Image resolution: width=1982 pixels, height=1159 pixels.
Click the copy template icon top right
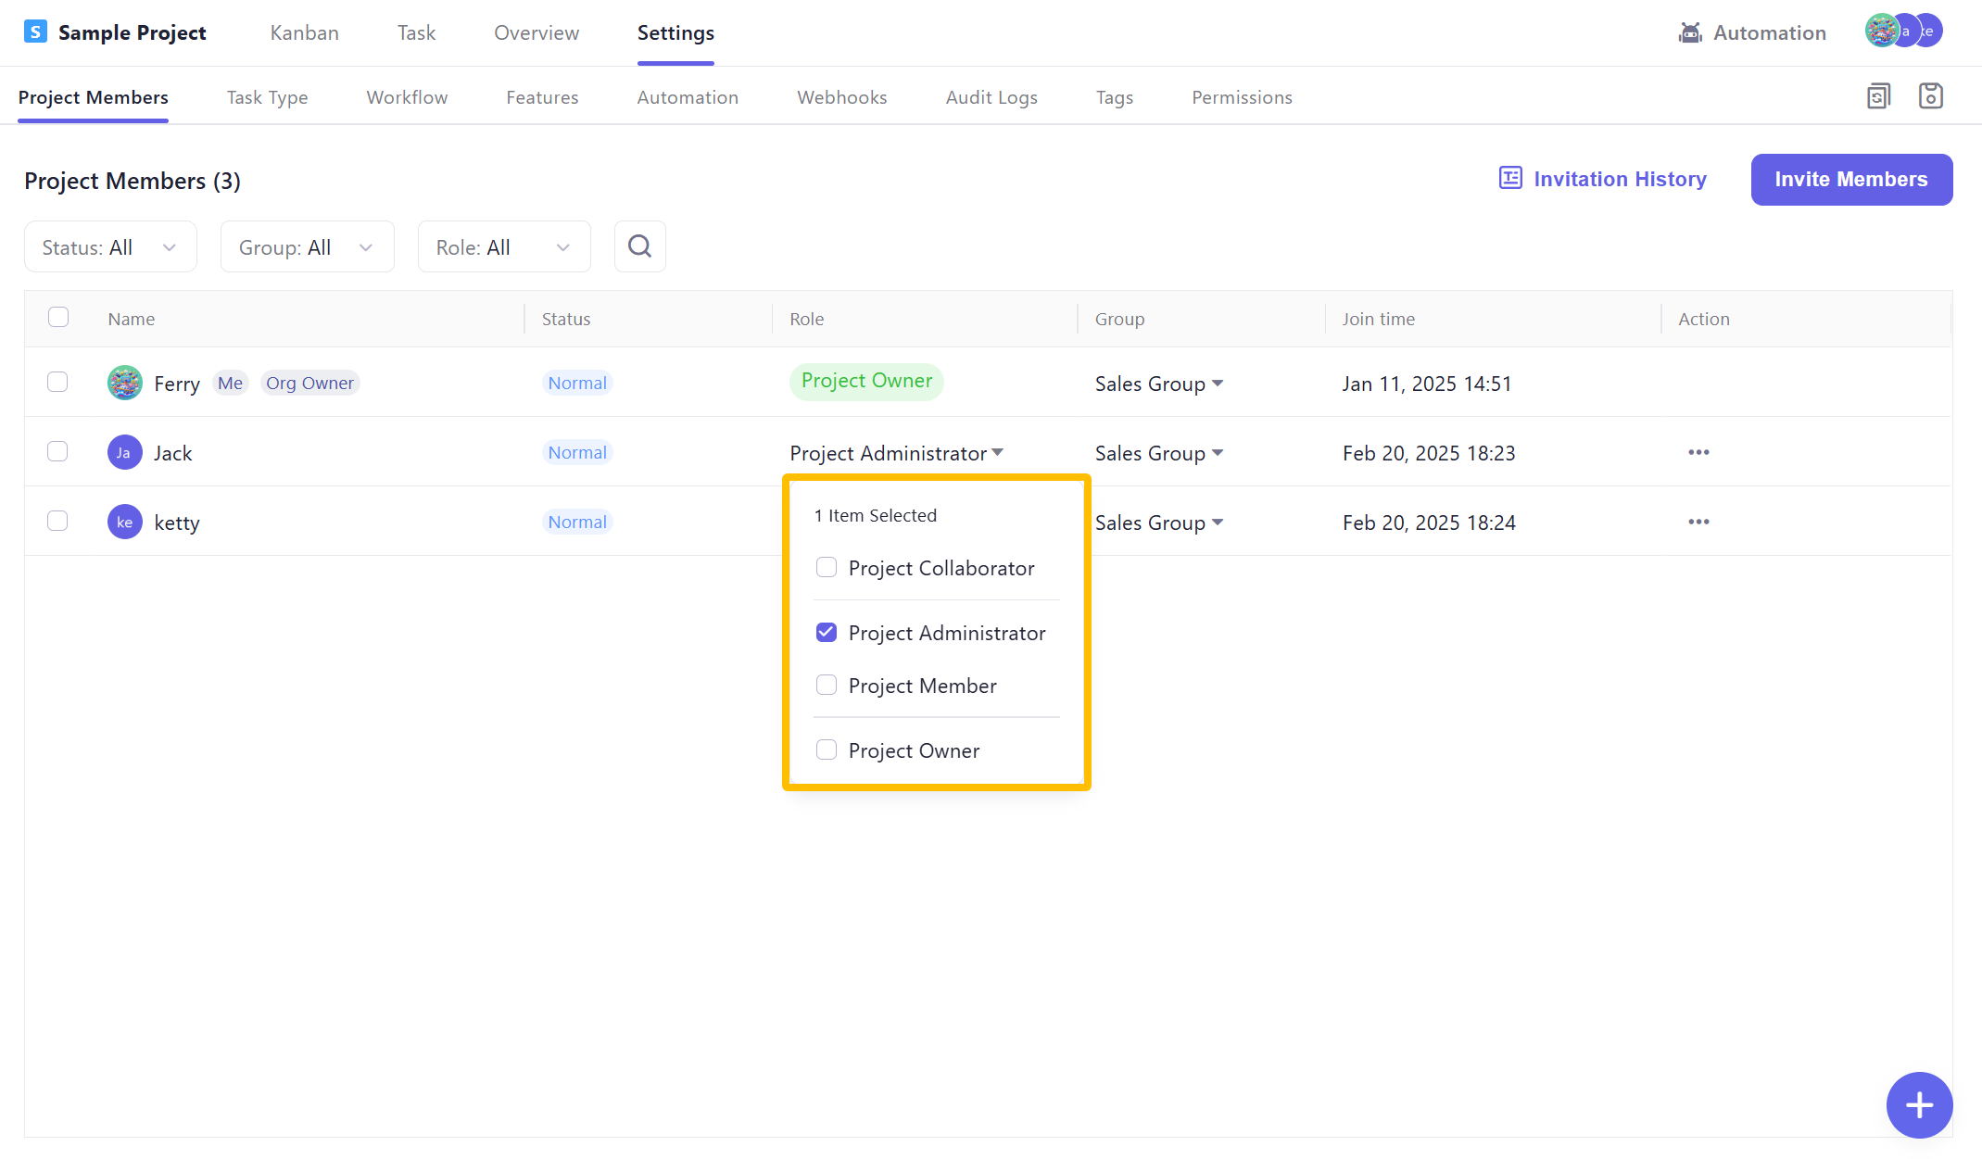[1878, 96]
